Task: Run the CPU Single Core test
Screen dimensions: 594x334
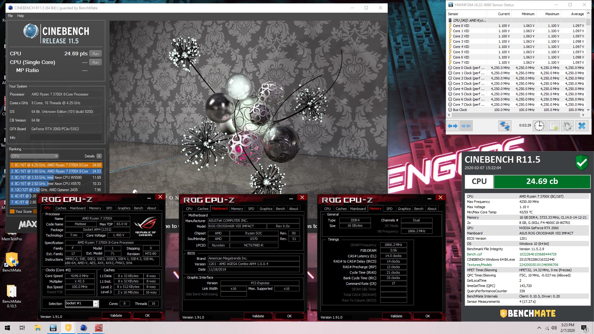Action: pos(96,62)
